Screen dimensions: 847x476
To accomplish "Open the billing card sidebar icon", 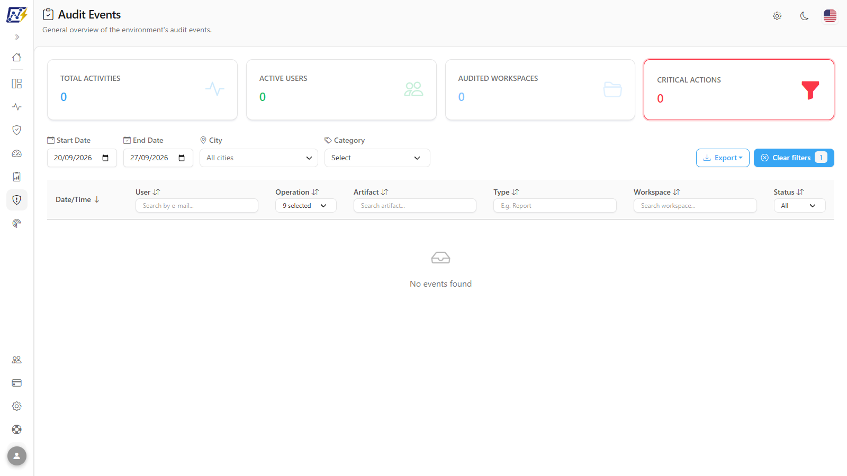I will point(17,383).
